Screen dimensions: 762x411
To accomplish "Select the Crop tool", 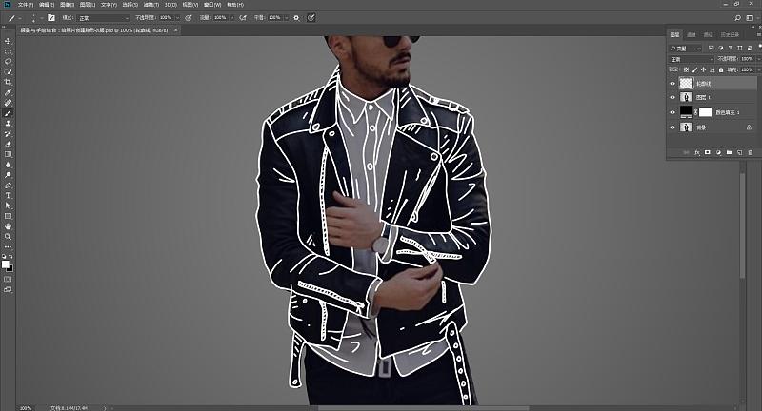I will click(x=8, y=82).
